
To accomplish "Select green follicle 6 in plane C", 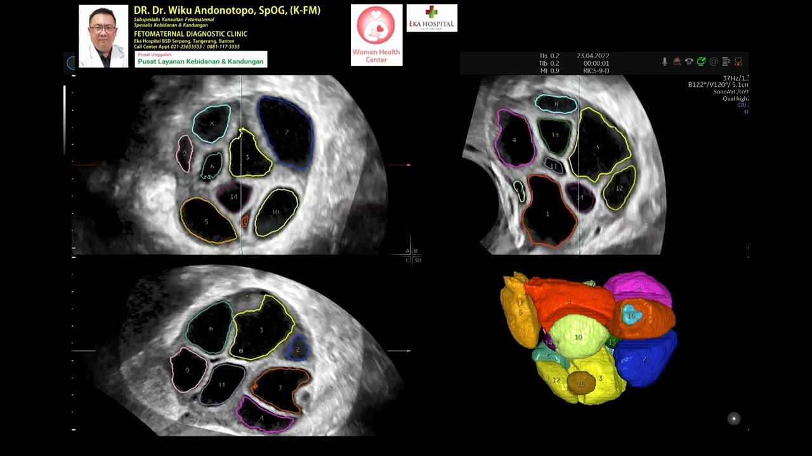I will click(211, 328).
